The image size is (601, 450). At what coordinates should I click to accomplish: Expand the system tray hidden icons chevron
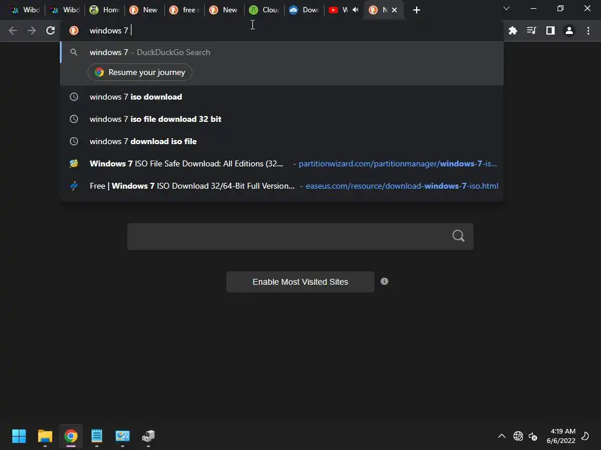[501, 436]
